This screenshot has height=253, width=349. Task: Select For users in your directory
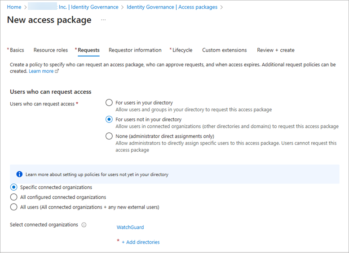point(109,103)
